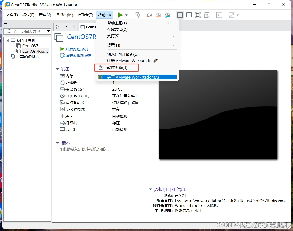Screen dimensions: 293x231
Task: Choose 关于 VMware Workstation(A) entry
Action: tap(137, 77)
